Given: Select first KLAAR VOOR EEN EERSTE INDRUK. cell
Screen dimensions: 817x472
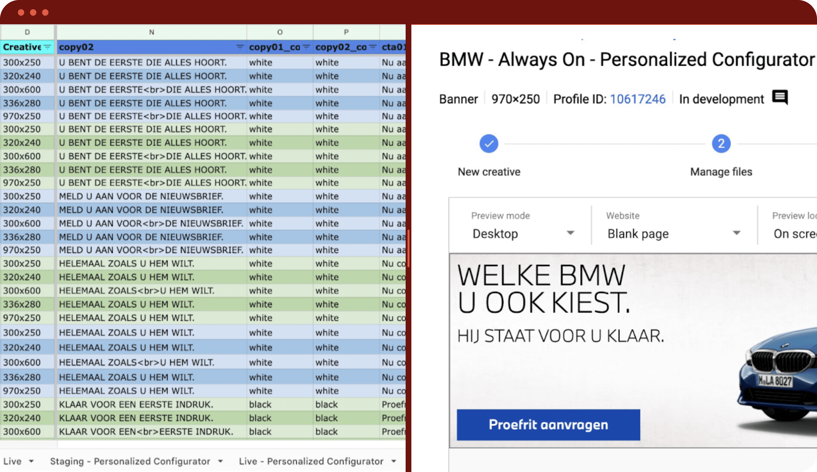Looking at the screenshot, I should click(x=152, y=404).
